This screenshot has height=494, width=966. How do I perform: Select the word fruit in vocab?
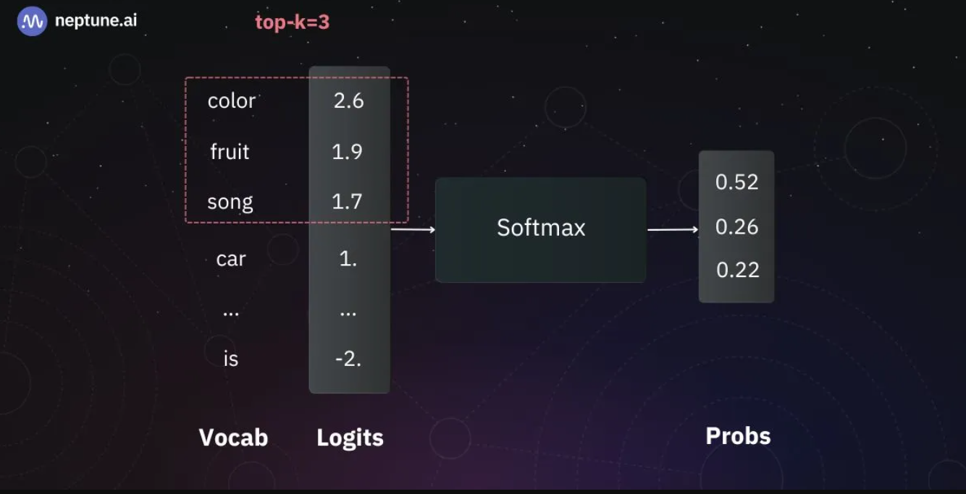tap(230, 152)
